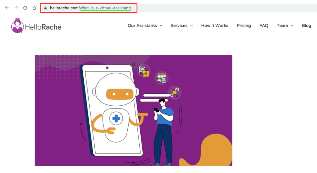Open the Services menu
This screenshot has width=317, height=173.
click(x=179, y=26)
